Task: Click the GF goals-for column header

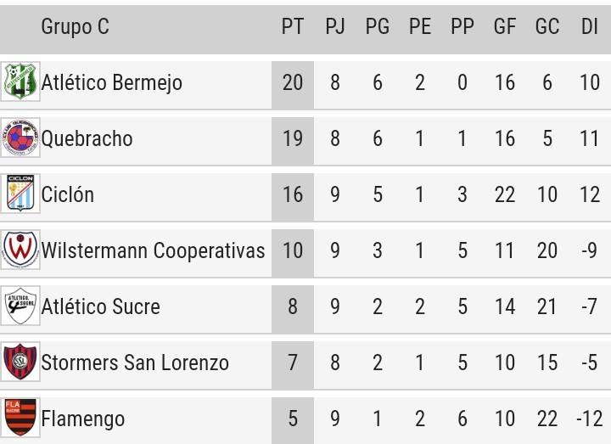Action: (505, 26)
